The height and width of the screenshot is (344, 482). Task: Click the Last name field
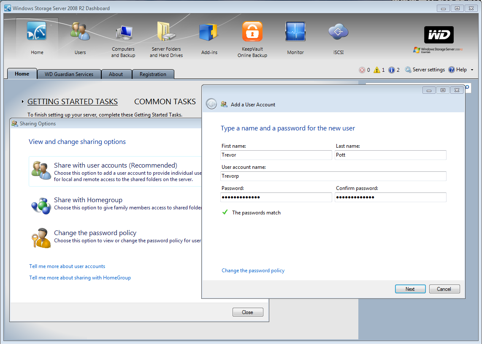coord(390,155)
